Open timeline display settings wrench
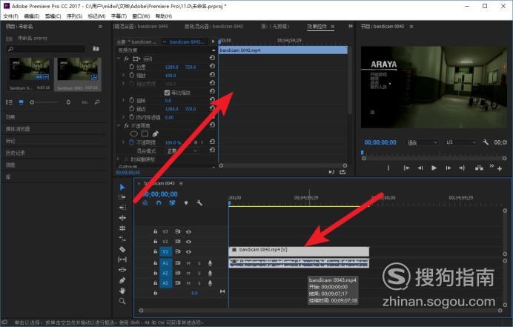 199,203
